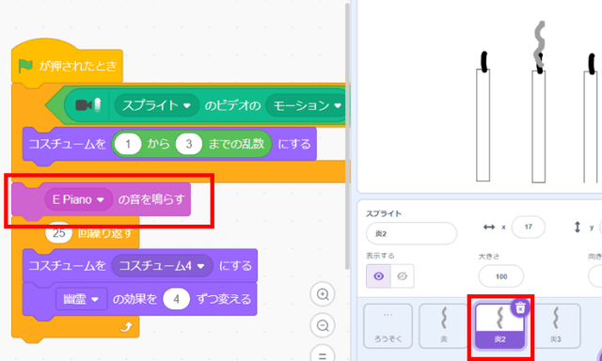Open the E Piano sound dropdown
This screenshot has width=602, height=361.
pyautogui.click(x=78, y=199)
